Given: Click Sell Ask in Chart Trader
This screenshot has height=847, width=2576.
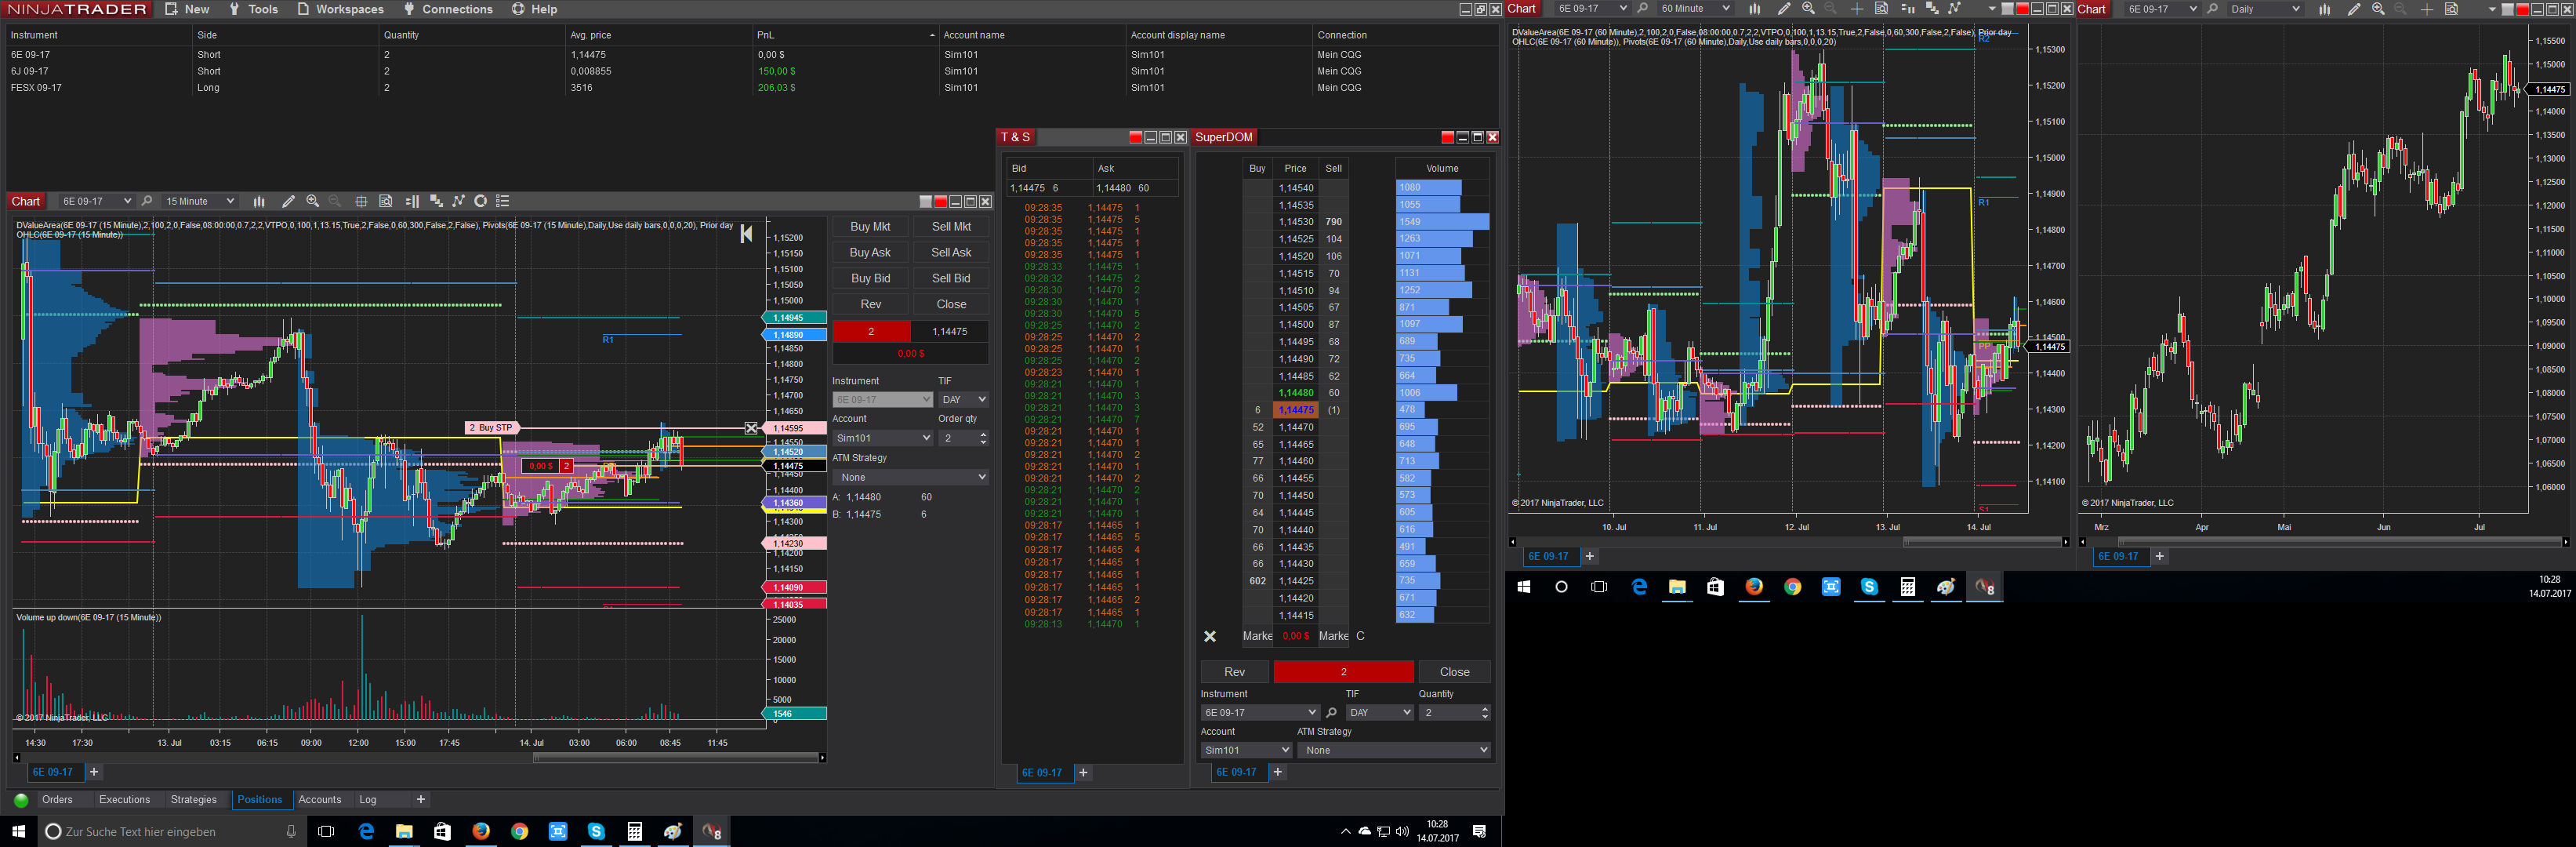Looking at the screenshot, I should click(951, 253).
